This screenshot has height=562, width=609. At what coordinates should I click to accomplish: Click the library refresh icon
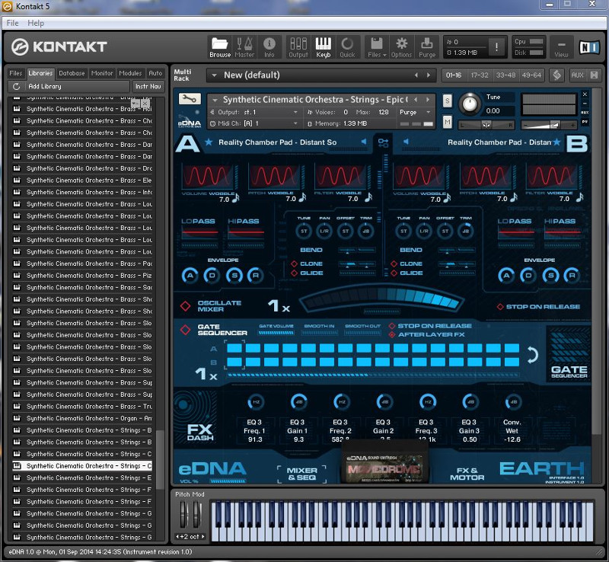point(16,86)
